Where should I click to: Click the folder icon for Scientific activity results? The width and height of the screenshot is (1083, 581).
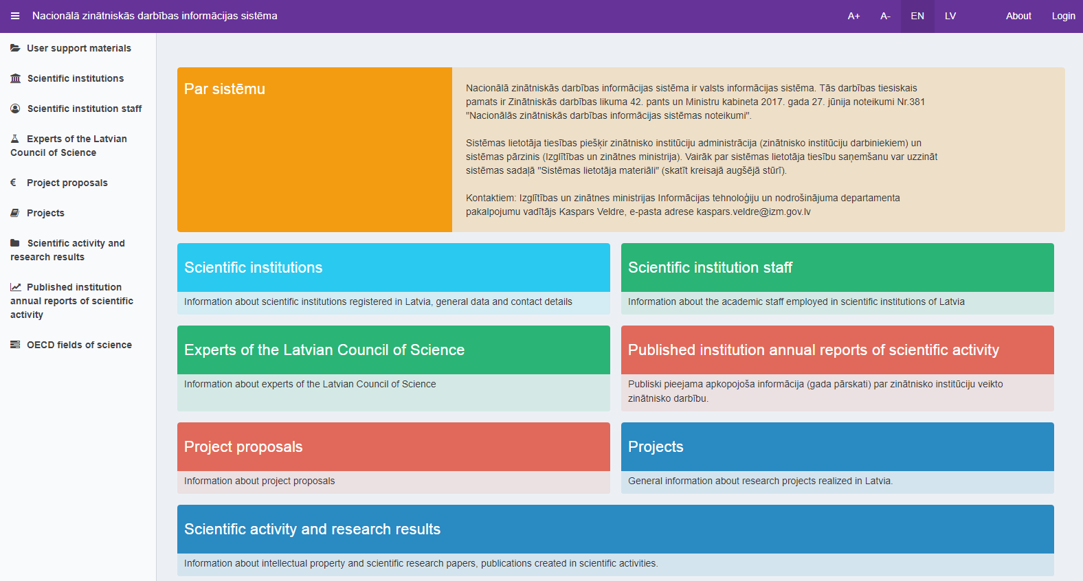pos(15,243)
